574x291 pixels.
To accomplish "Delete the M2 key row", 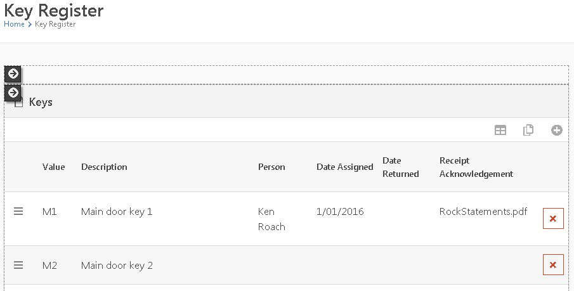I will point(553,264).
